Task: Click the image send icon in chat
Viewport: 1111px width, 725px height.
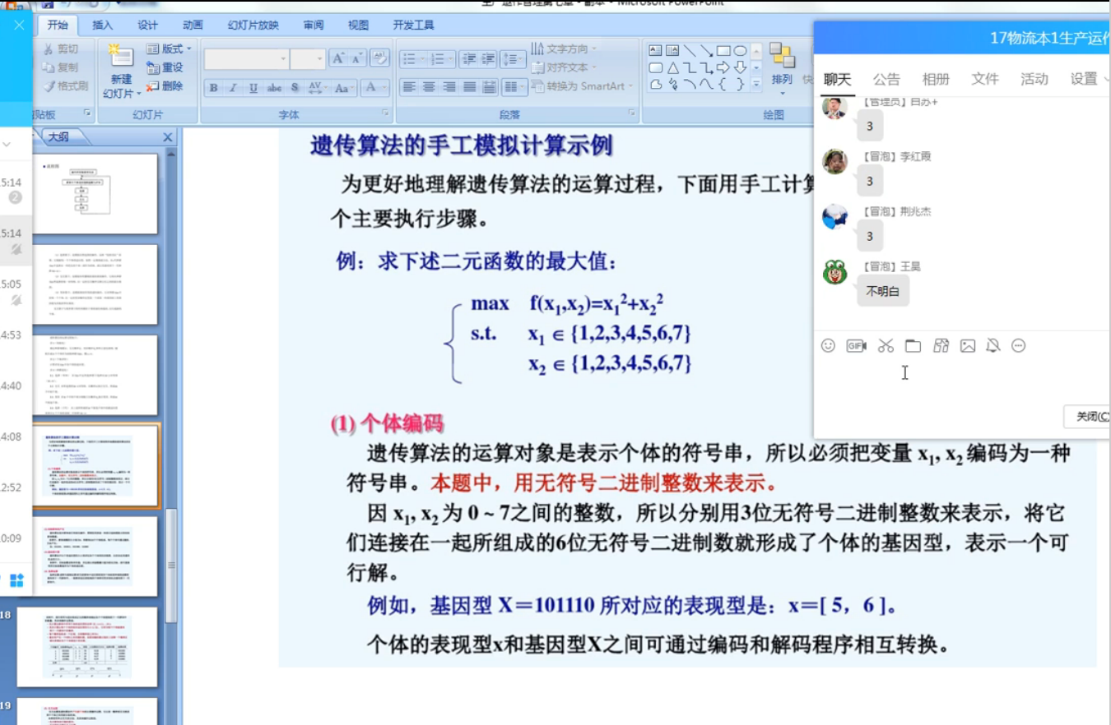Action: click(968, 346)
